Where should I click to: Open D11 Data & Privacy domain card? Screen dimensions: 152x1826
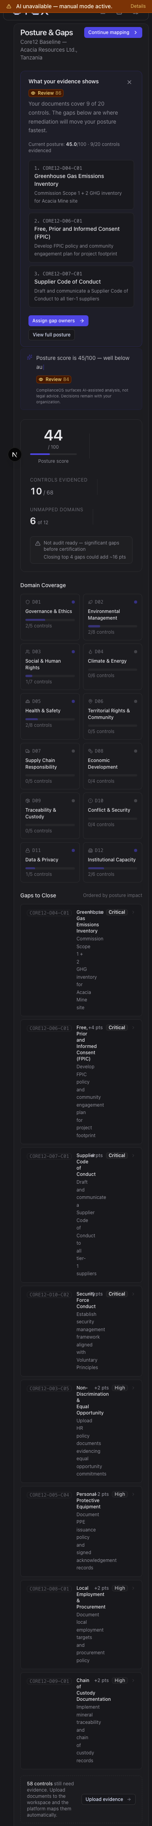pyautogui.click(x=50, y=862)
